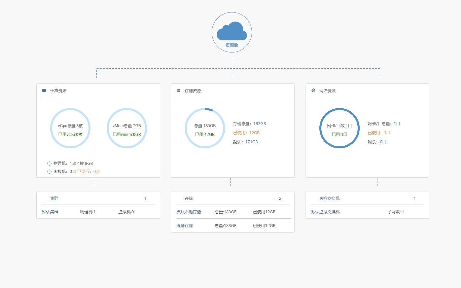Click the 网络资源 title text
Image resolution: width=461 pixels, height=288 pixels.
click(x=327, y=91)
